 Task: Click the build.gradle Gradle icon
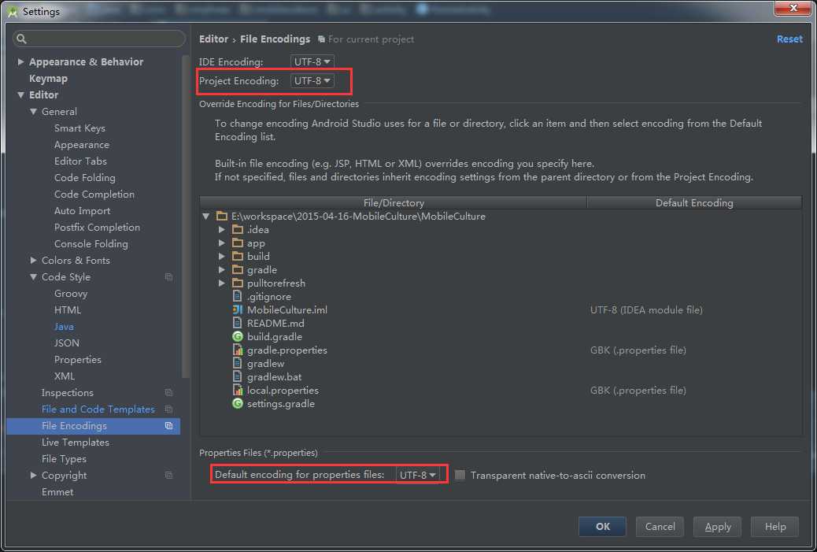click(238, 337)
